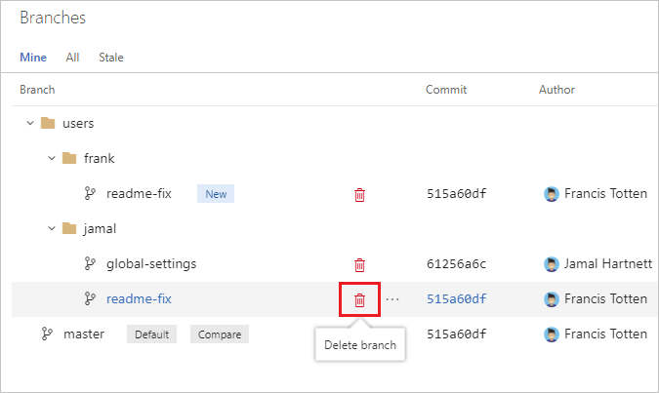Select the master branch name

click(84, 334)
